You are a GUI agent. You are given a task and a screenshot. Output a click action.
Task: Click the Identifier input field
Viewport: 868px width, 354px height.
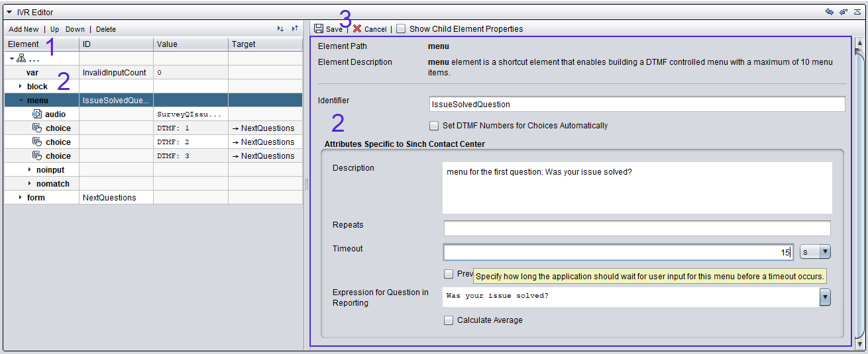(x=637, y=104)
